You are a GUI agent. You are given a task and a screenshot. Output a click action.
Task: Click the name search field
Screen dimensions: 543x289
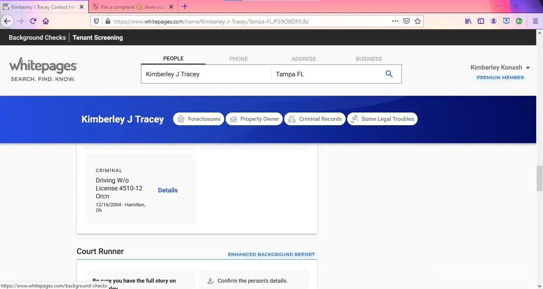point(206,74)
